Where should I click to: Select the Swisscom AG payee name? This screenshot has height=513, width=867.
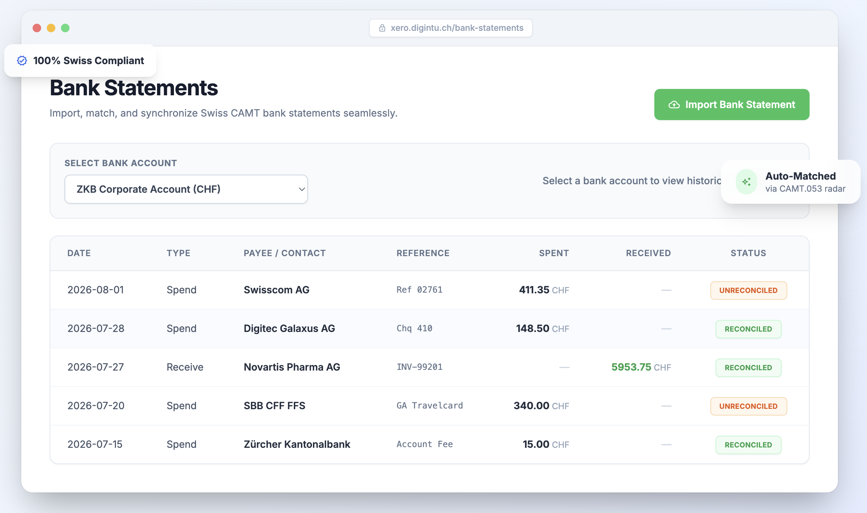[276, 290]
